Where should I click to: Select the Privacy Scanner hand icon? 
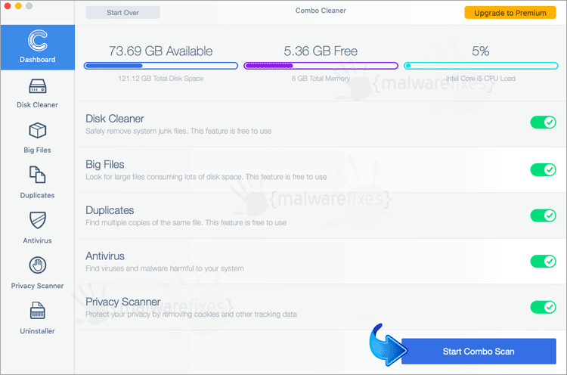tap(38, 265)
